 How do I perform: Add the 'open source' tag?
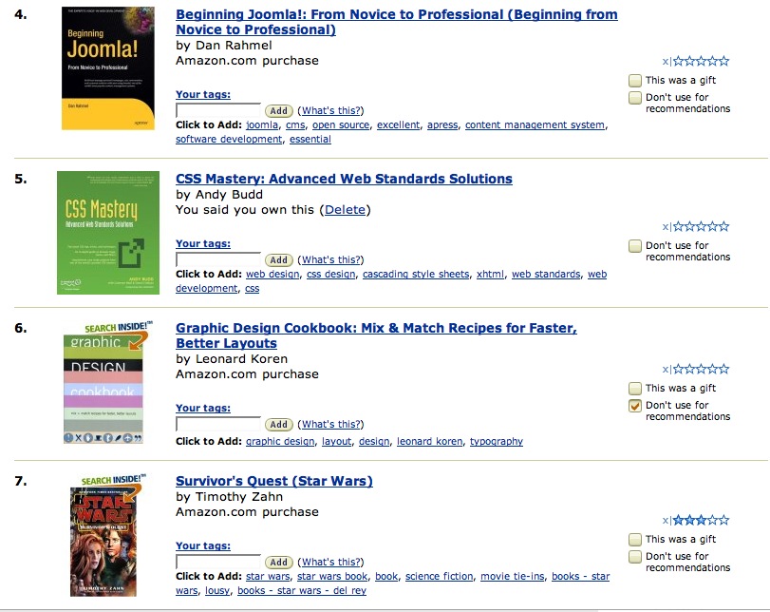click(x=341, y=124)
